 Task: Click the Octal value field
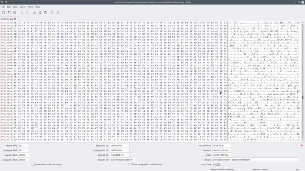click(x=222, y=155)
